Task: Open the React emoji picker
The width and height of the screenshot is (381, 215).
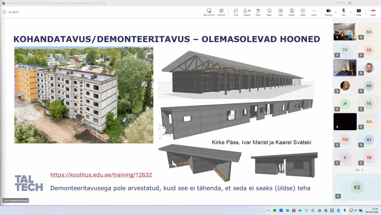Action: click(x=269, y=12)
